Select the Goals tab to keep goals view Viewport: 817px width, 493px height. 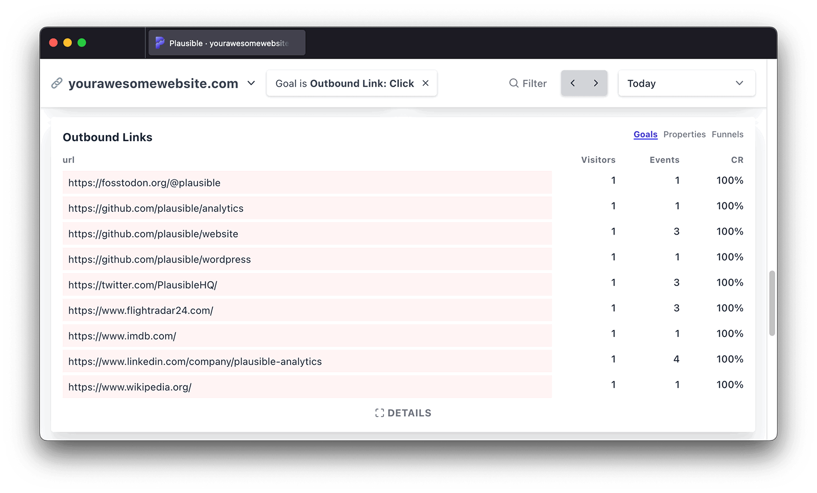coord(645,134)
